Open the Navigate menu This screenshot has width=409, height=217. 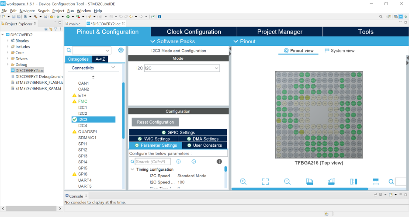27,10
